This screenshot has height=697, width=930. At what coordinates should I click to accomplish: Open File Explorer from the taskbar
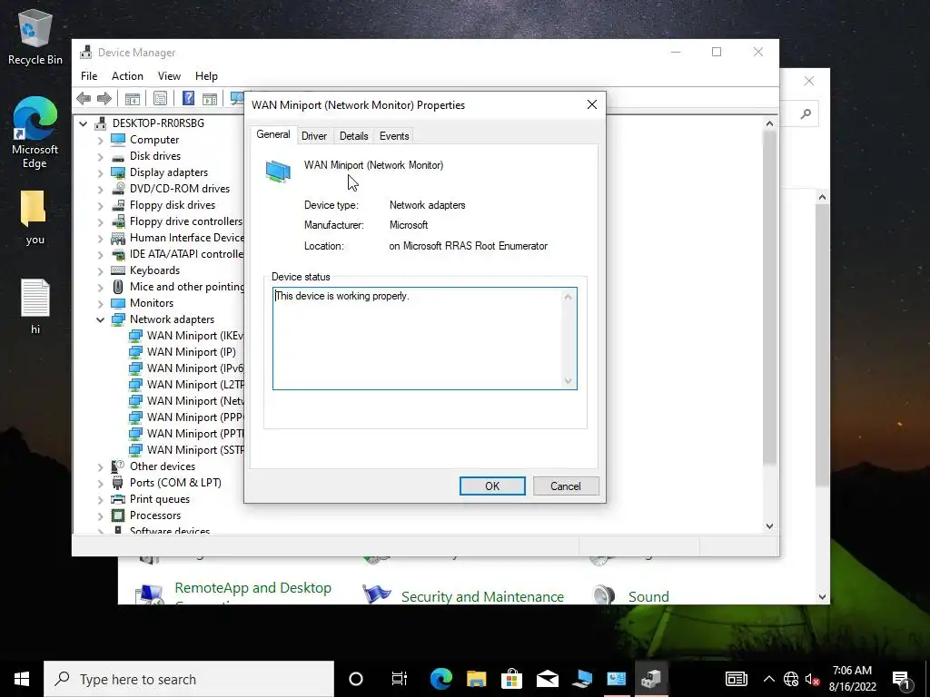point(476,679)
